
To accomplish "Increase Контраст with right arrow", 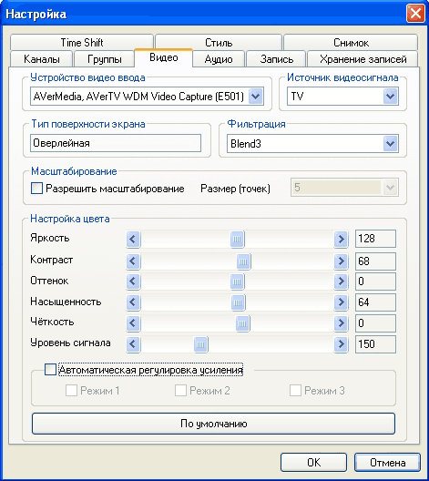I will tap(341, 261).
